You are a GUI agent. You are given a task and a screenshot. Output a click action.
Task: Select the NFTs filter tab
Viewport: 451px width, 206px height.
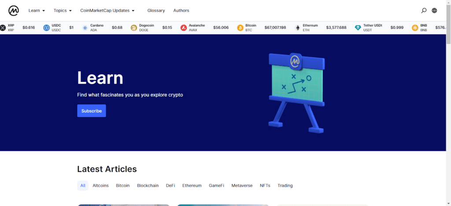pyautogui.click(x=265, y=186)
